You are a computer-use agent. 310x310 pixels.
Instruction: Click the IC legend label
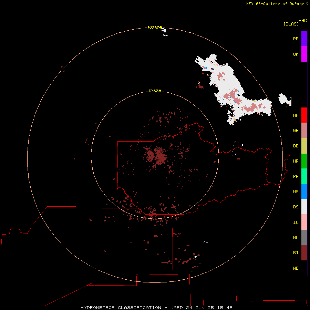tap(296, 223)
